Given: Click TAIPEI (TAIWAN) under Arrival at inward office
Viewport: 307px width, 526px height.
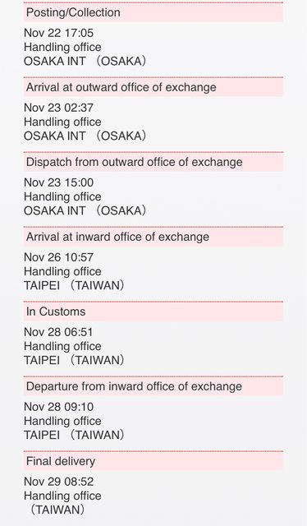Looking at the screenshot, I should (x=74, y=285).
